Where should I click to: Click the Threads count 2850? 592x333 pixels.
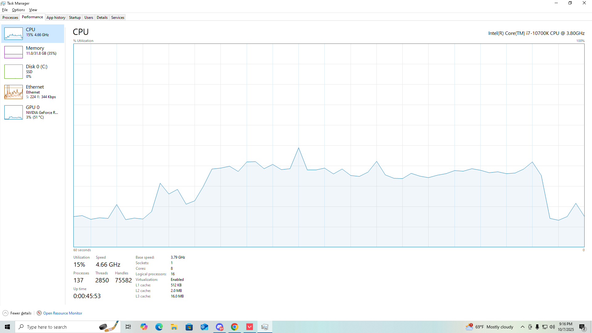[x=102, y=280]
